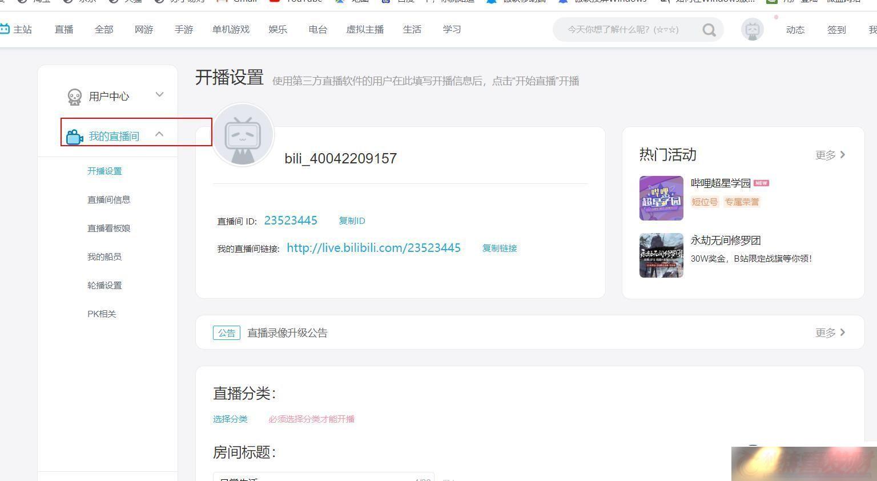The width and height of the screenshot is (877, 481).
Task: Open the 手游 category
Action: 184,29
